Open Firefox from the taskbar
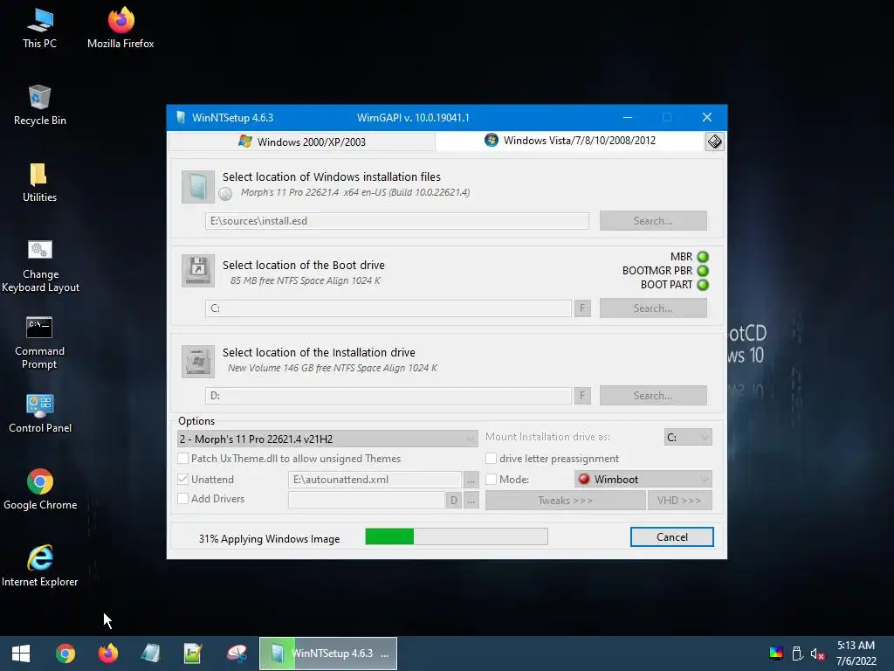This screenshot has width=894, height=671. point(107,654)
